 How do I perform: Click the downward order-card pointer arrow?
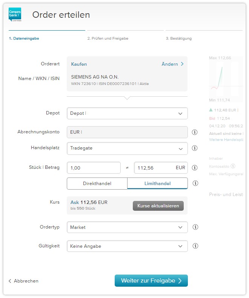[127, 98]
